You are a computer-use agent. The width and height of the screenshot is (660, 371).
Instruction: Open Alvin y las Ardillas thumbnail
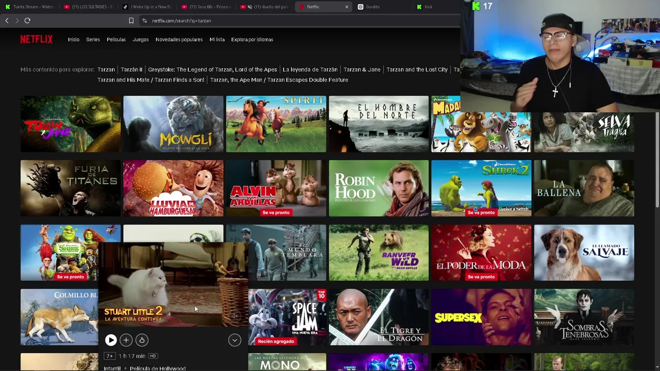pyautogui.click(x=276, y=189)
